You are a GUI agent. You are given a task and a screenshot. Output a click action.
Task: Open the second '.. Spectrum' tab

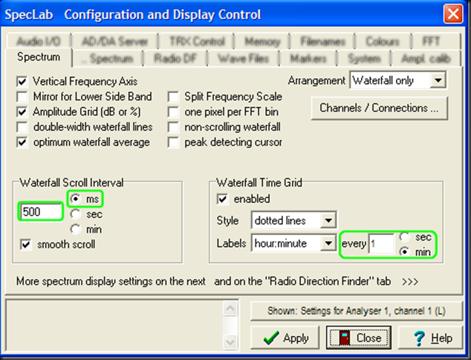(108, 59)
